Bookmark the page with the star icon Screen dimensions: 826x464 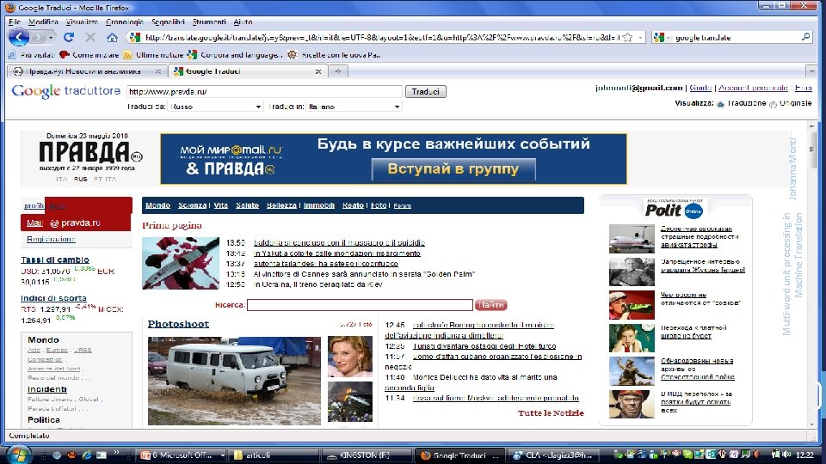(627, 37)
